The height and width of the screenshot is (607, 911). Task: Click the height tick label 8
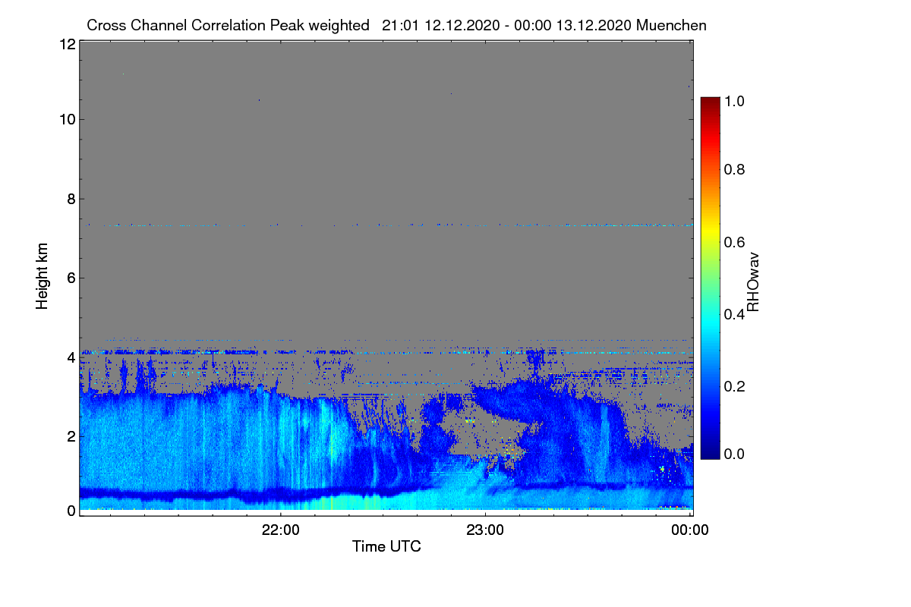click(x=71, y=199)
